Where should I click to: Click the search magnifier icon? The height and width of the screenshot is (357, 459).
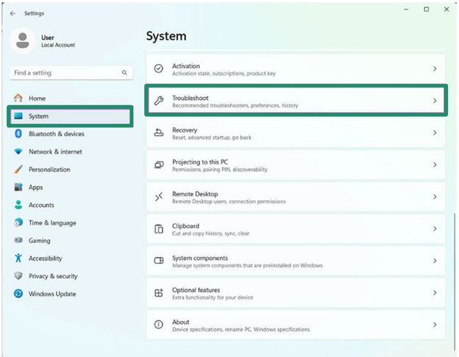click(124, 73)
